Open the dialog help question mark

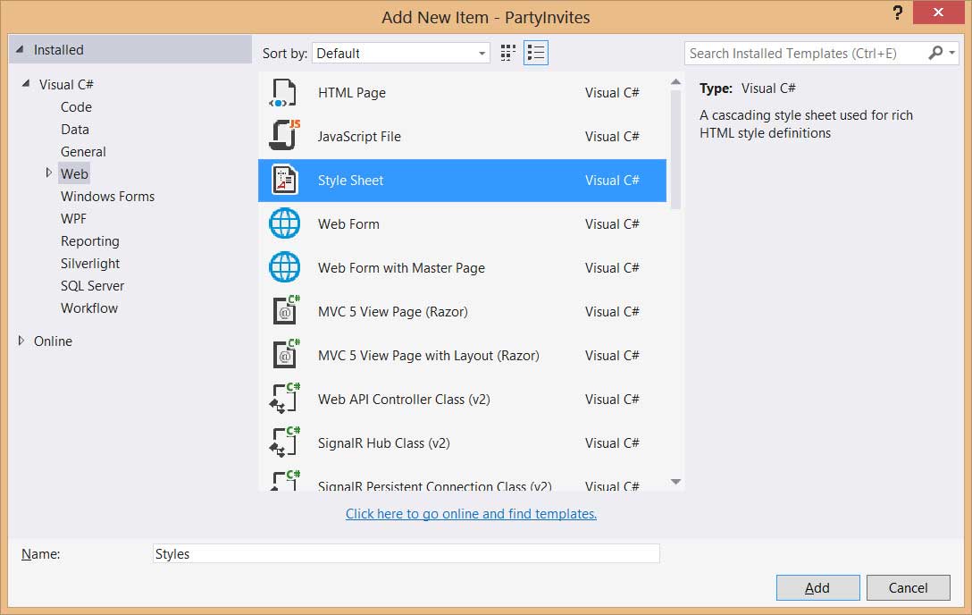pyautogui.click(x=897, y=13)
